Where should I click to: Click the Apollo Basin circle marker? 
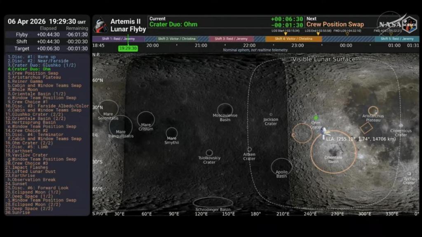[281, 168]
